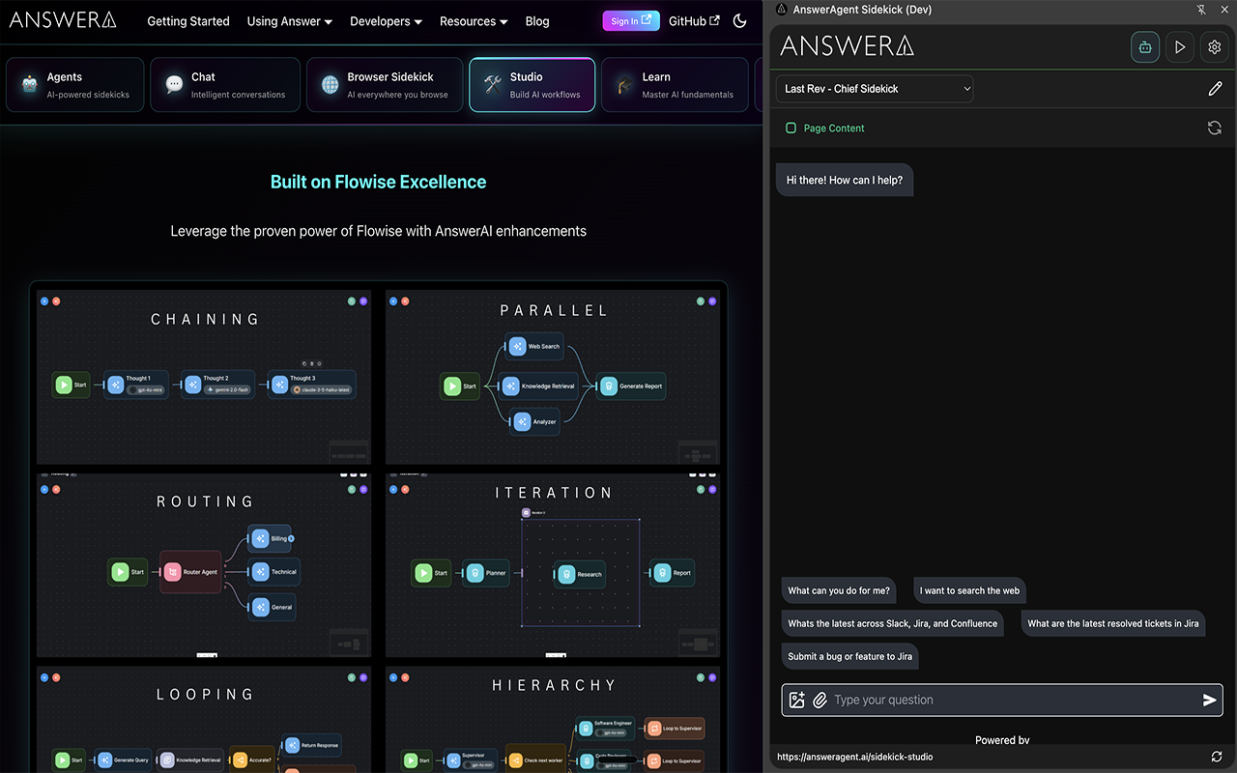Expand the Using Answer menu
This screenshot has height=773, width=1237.
pos(290,21)
